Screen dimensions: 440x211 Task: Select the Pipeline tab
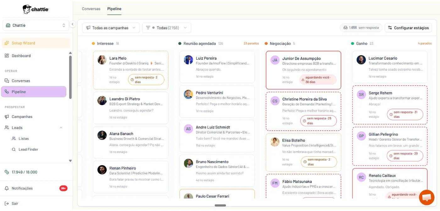coord(114,9)
